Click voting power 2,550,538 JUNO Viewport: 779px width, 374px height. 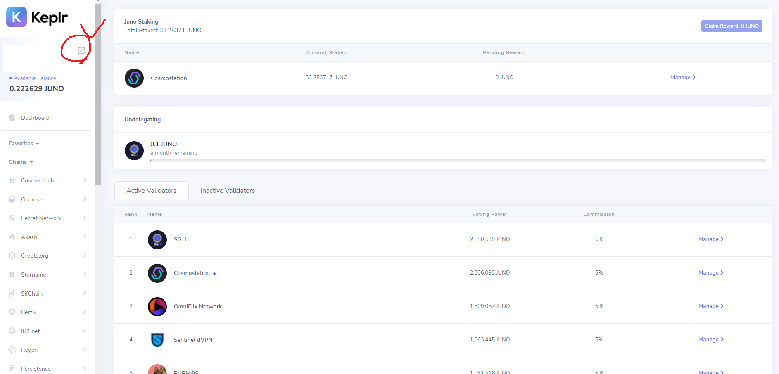point(489,239)
